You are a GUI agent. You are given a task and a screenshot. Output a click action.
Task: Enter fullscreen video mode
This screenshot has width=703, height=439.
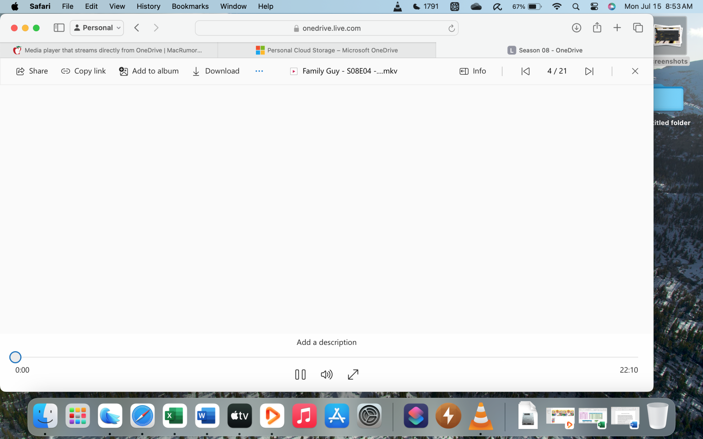point(353,374)
